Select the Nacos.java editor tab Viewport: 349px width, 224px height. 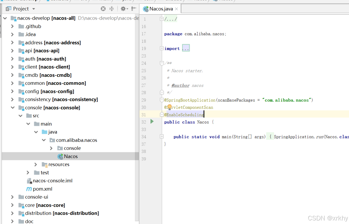(161, 9)
